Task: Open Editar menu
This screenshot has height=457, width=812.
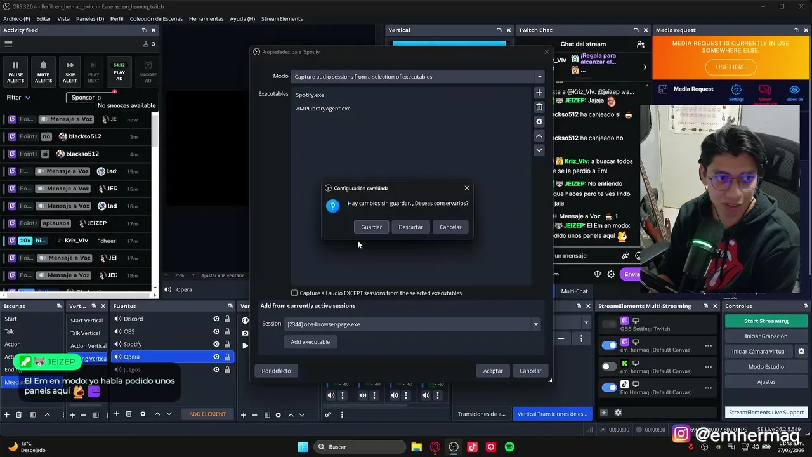Action: (44, 18)
